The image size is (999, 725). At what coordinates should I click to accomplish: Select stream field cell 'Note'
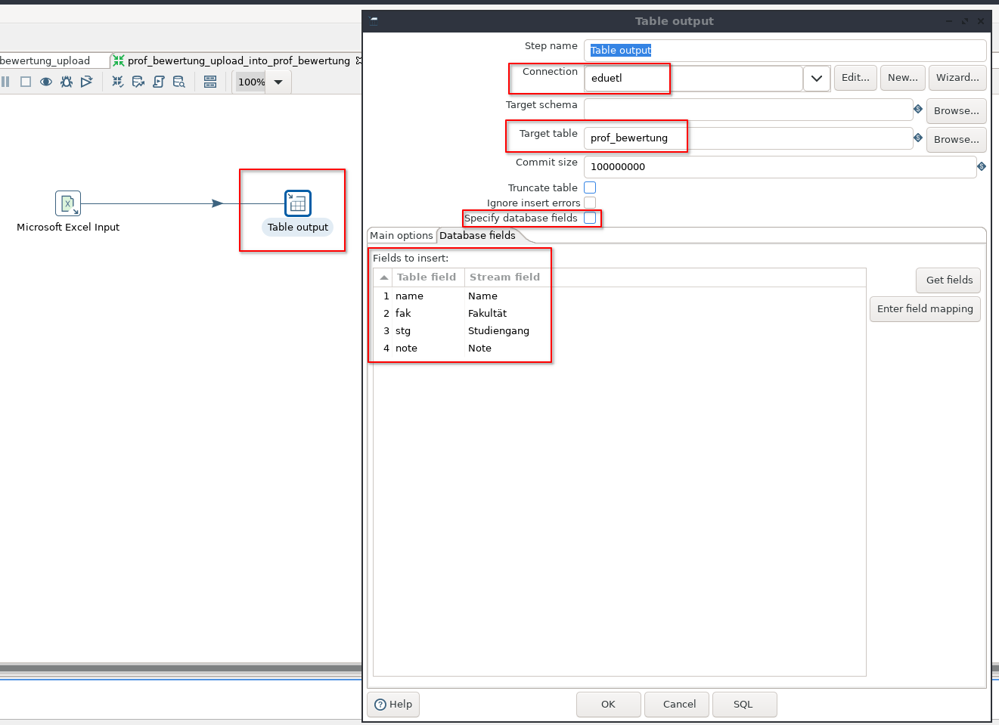(507, 349)
